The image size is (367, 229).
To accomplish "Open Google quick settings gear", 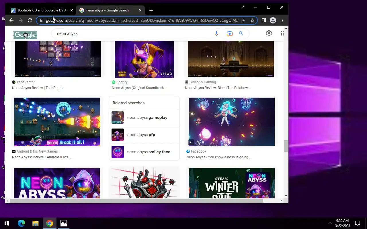I will pyautogui.click(x=269, y=33).
